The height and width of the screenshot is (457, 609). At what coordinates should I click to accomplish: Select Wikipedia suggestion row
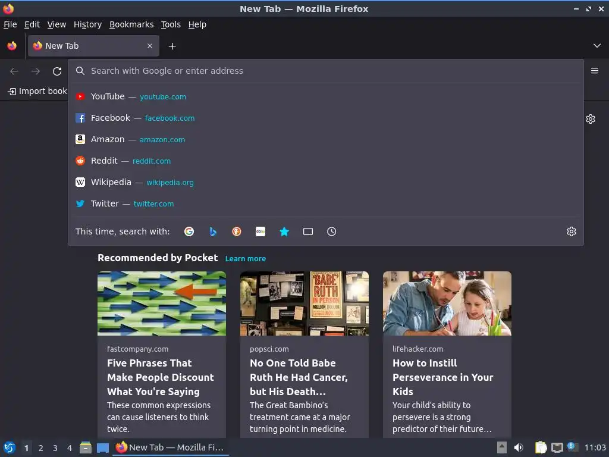[x=326, y=182]
